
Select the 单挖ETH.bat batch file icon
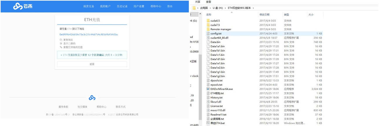tap(208, 123)
